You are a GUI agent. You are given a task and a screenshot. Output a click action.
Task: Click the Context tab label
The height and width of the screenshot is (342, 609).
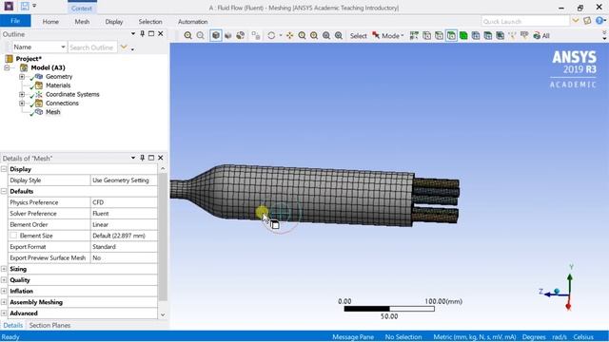(82, 9)
